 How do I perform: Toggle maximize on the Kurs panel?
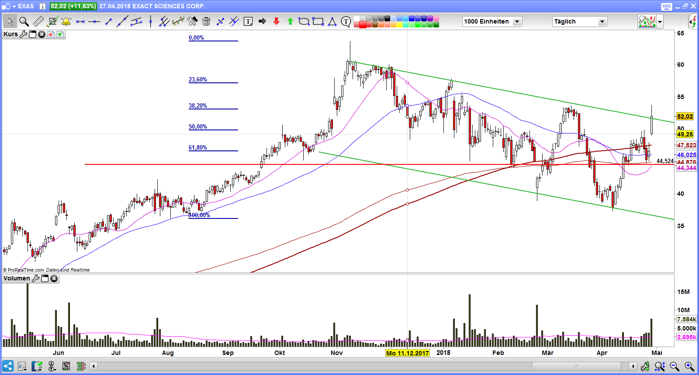33,34
